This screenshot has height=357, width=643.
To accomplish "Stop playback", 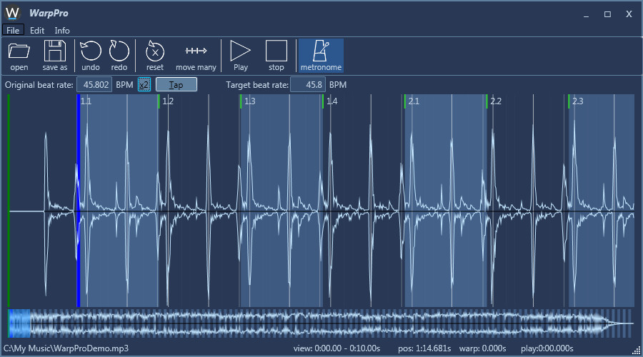I will point(276,55).
